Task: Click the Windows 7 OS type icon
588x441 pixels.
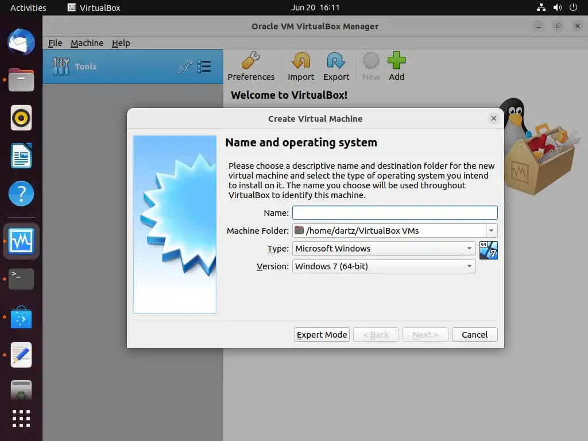Action: [x=488, y=250]
